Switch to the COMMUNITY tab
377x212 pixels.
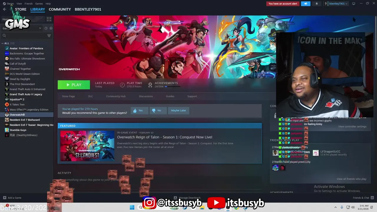pos(60,9)
